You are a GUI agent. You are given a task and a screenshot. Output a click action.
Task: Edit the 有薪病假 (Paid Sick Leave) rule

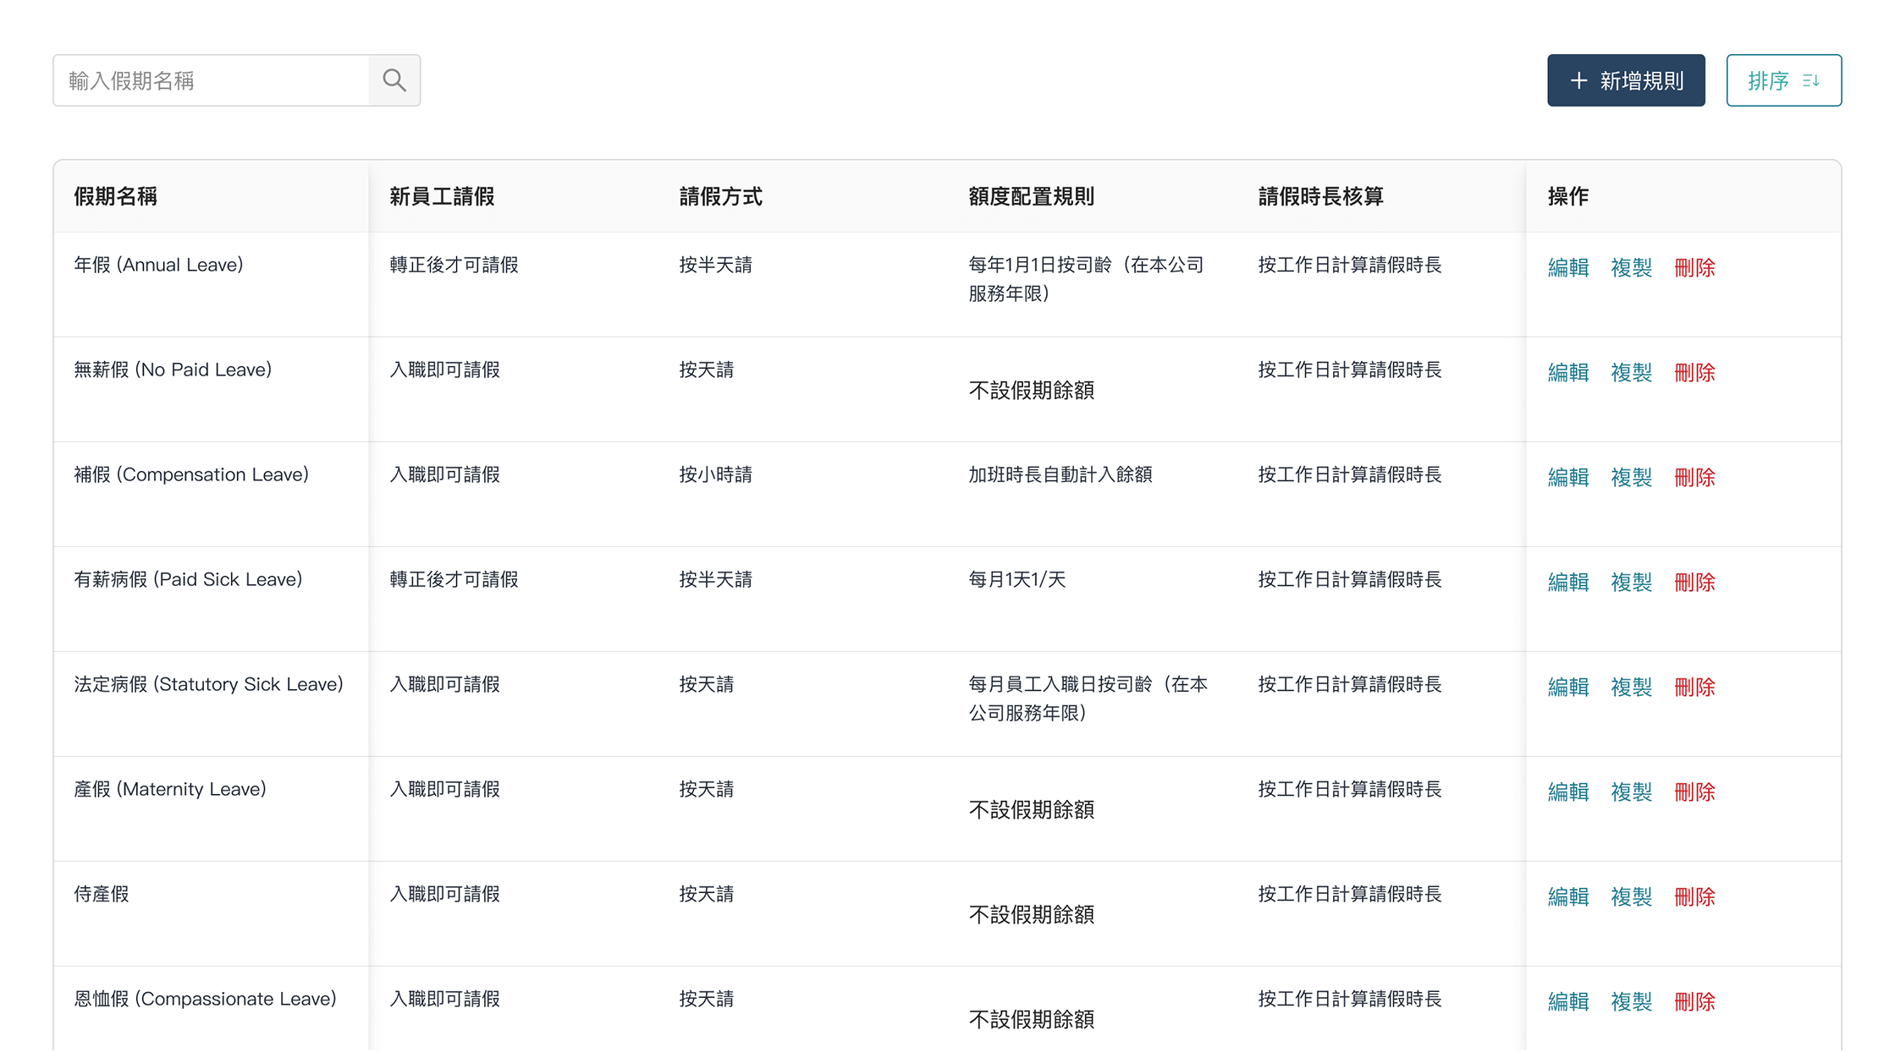click(x=1567, y=582)
